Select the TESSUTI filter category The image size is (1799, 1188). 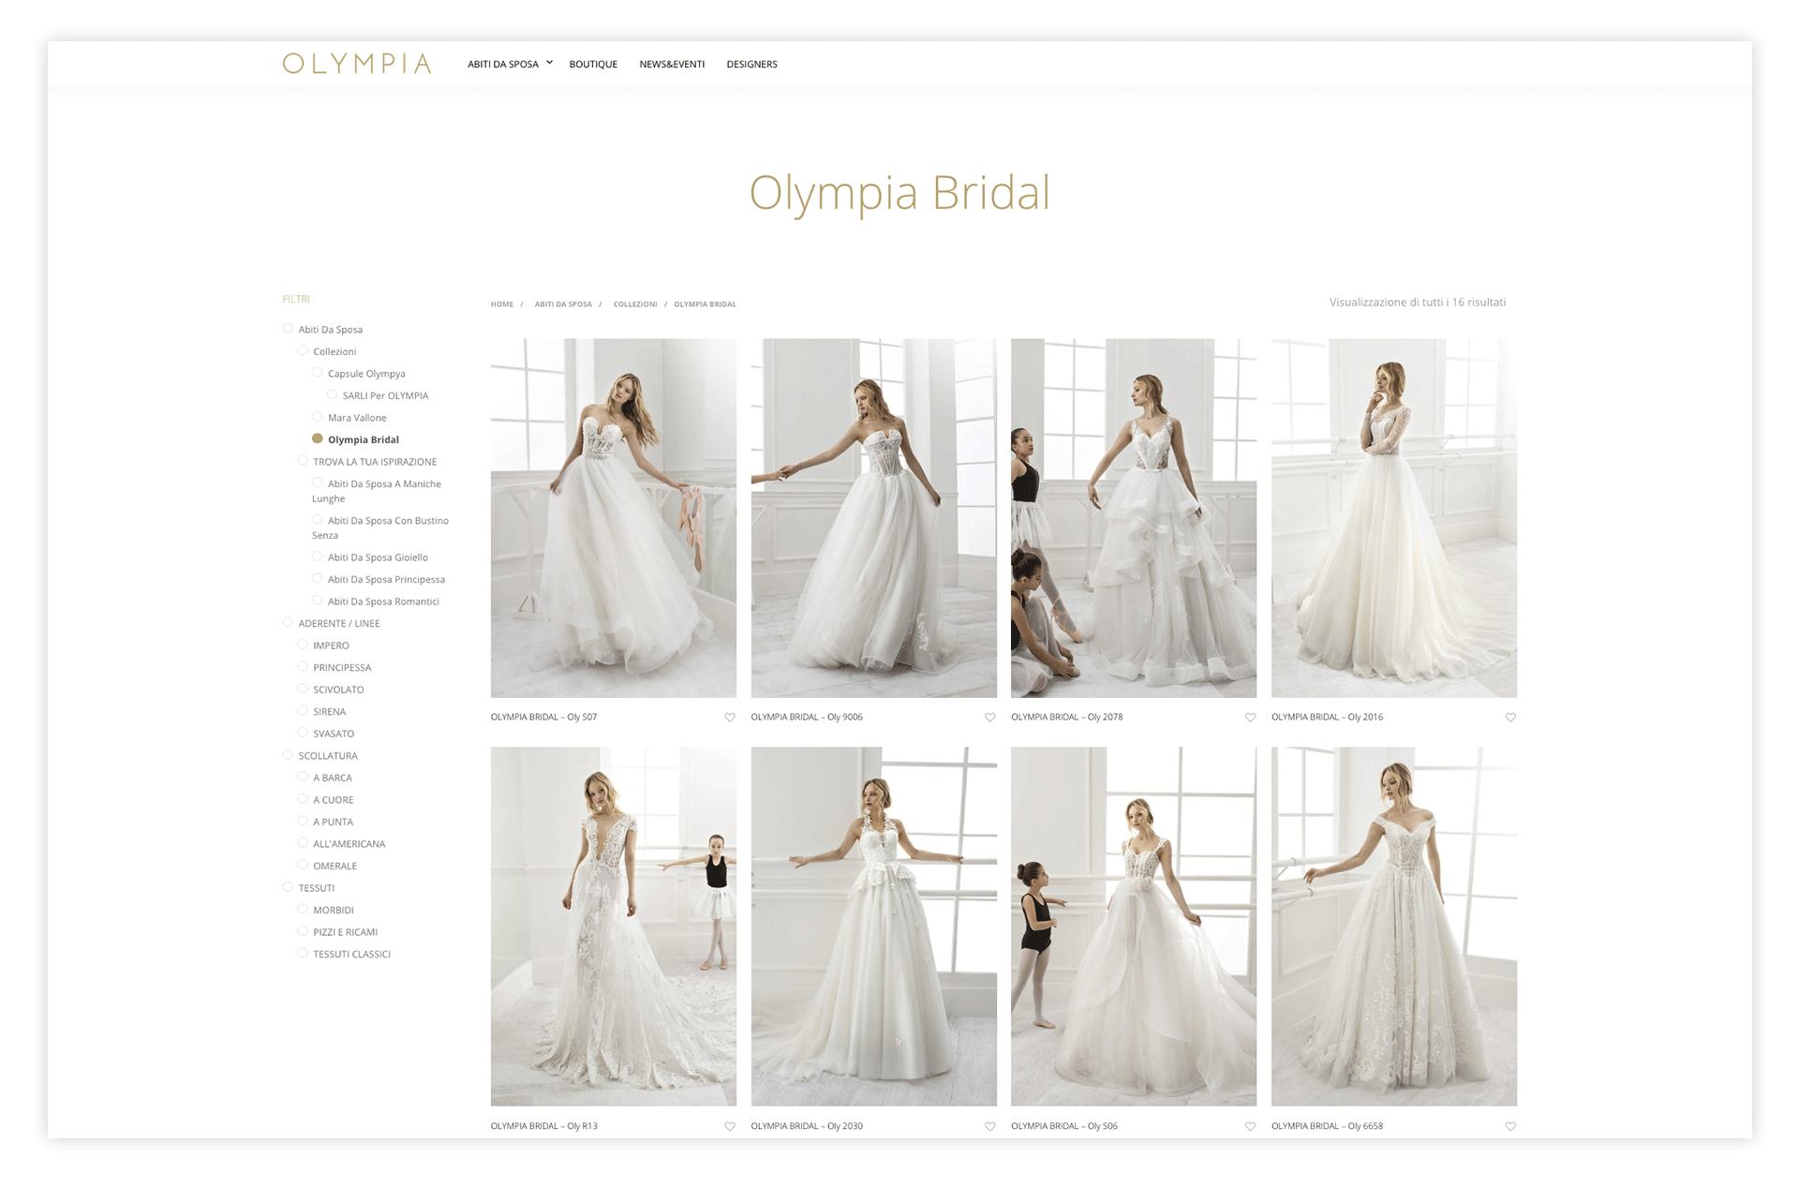click(288, 887)
